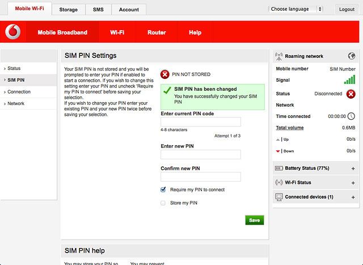The height and width of the screenshot is (265, 363).
Task: Click the green Save button
Action: click(255, 220)
